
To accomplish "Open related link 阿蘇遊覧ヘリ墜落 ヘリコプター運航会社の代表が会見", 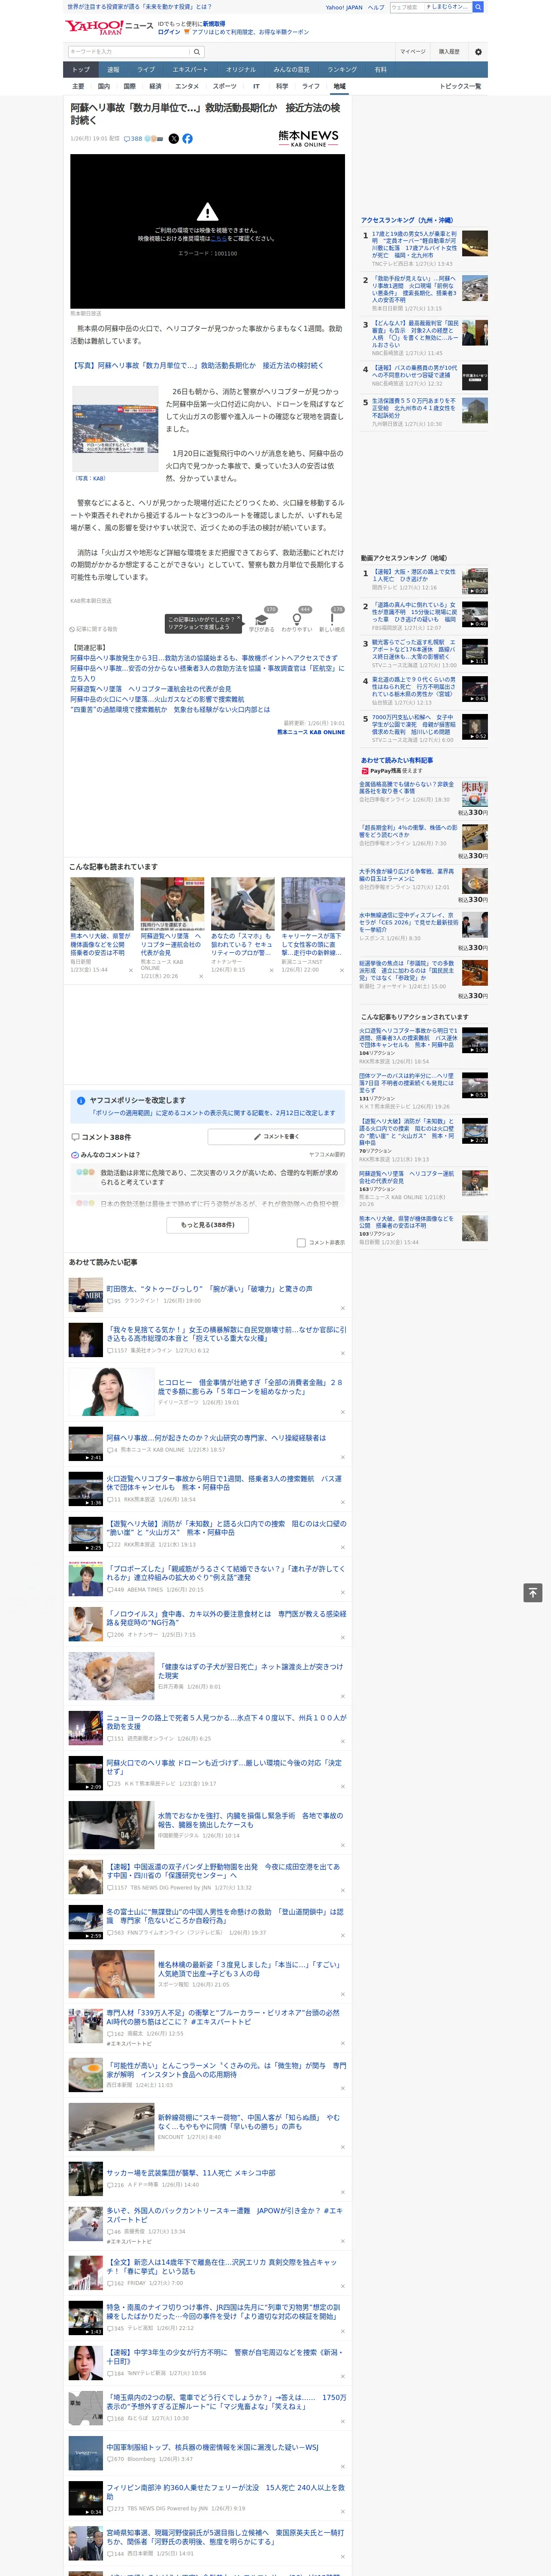I will pyautogui.click(x=150, y=689).
